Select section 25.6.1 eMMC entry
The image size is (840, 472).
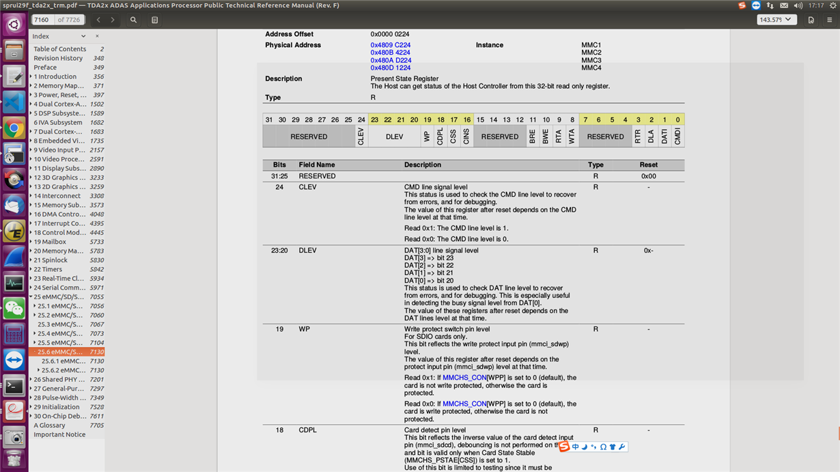coord(64,361)
